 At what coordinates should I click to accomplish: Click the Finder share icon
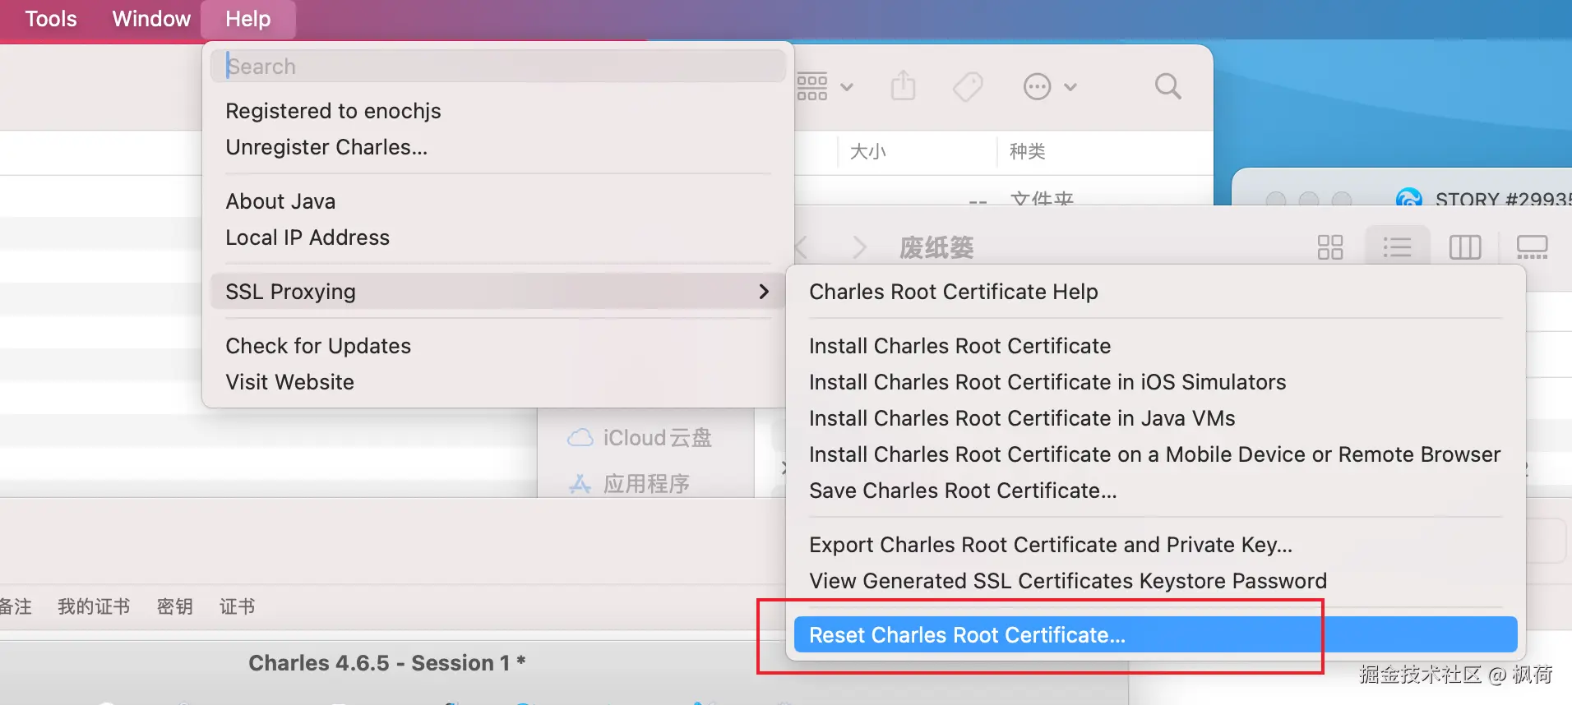pyautogui.click(x=903, y=85)
